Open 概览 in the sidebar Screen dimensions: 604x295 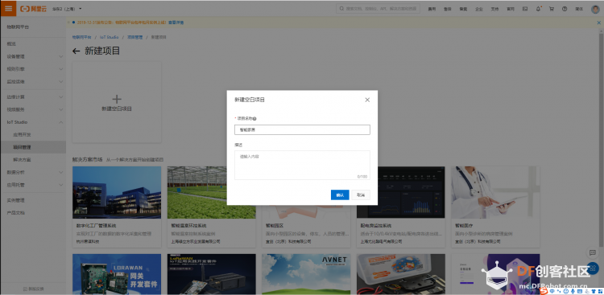11,44
